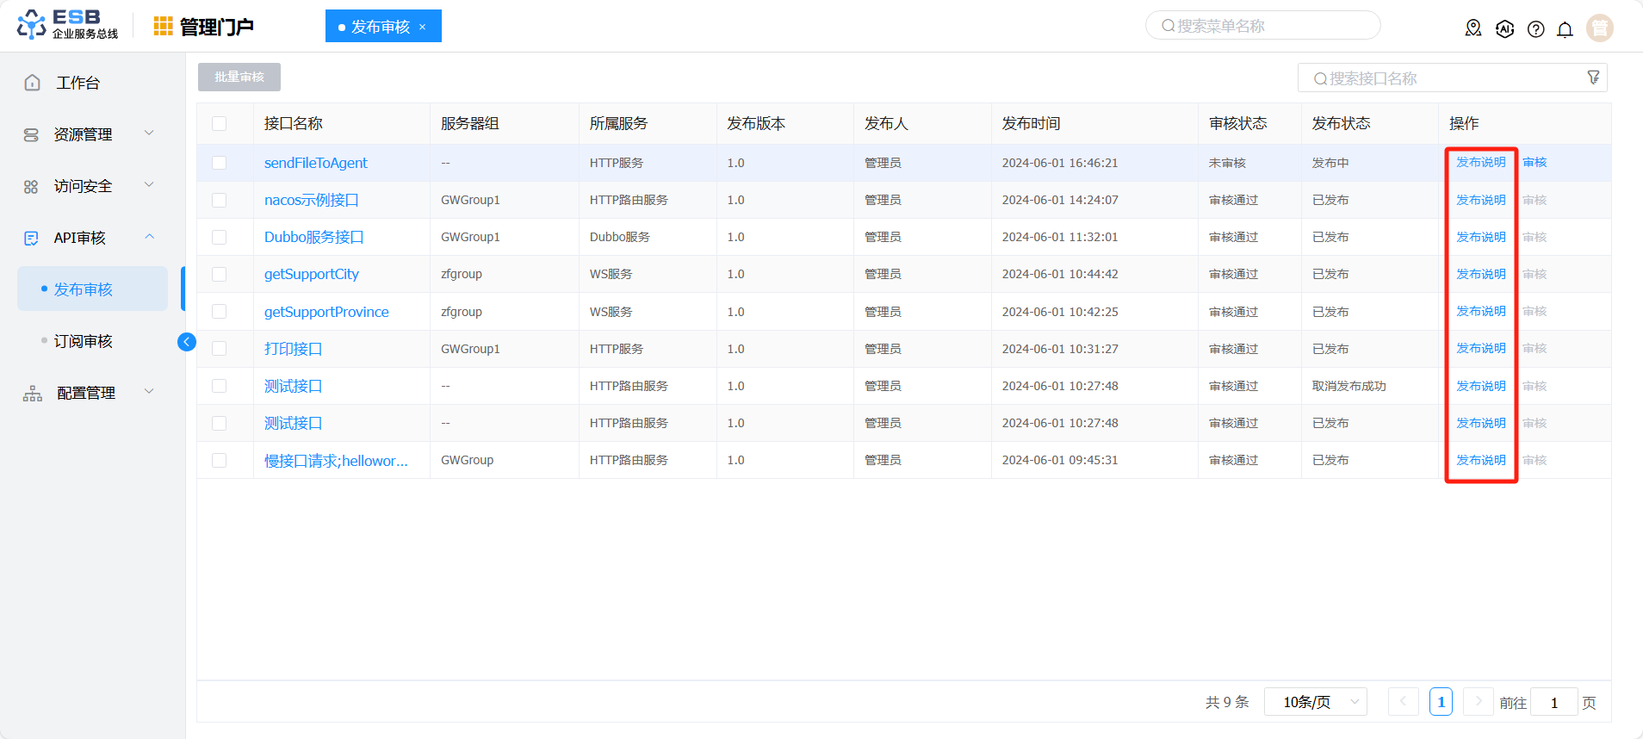Tick the checkbox for sendFileToAgent row
This screenshot has width=1643, height=739.
(220, 163)
